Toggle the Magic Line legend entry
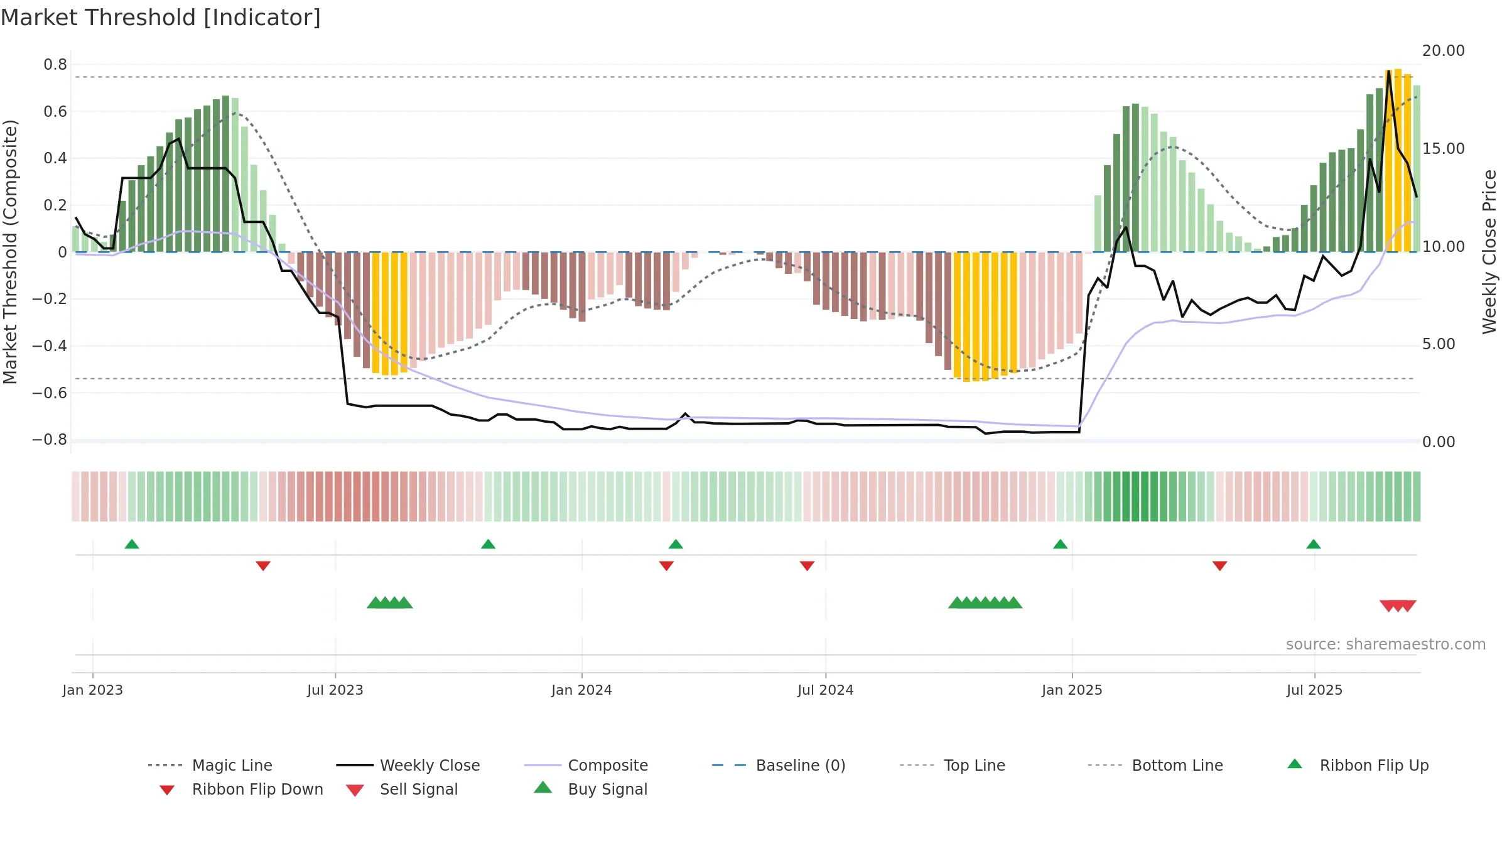 (x=210, y=765)
